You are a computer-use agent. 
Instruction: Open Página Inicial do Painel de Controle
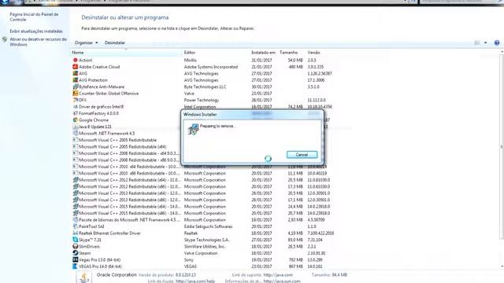(34, 17)
